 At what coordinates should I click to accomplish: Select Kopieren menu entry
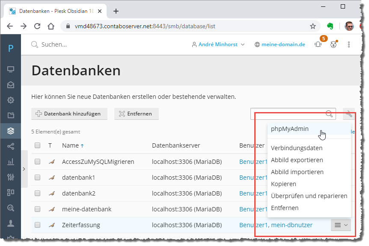(x=283, y=184)
